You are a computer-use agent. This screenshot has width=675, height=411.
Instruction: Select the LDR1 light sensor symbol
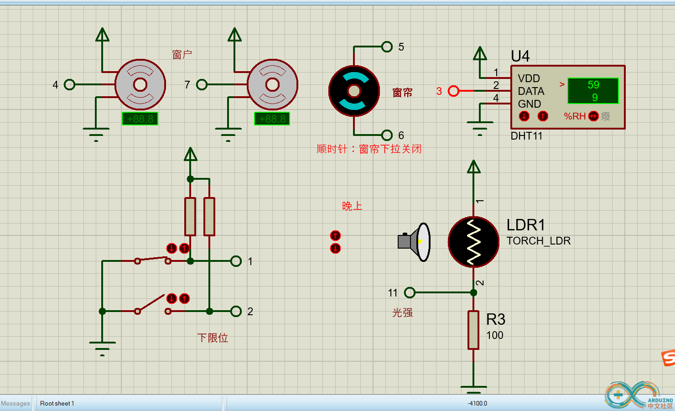coord(473,242)
